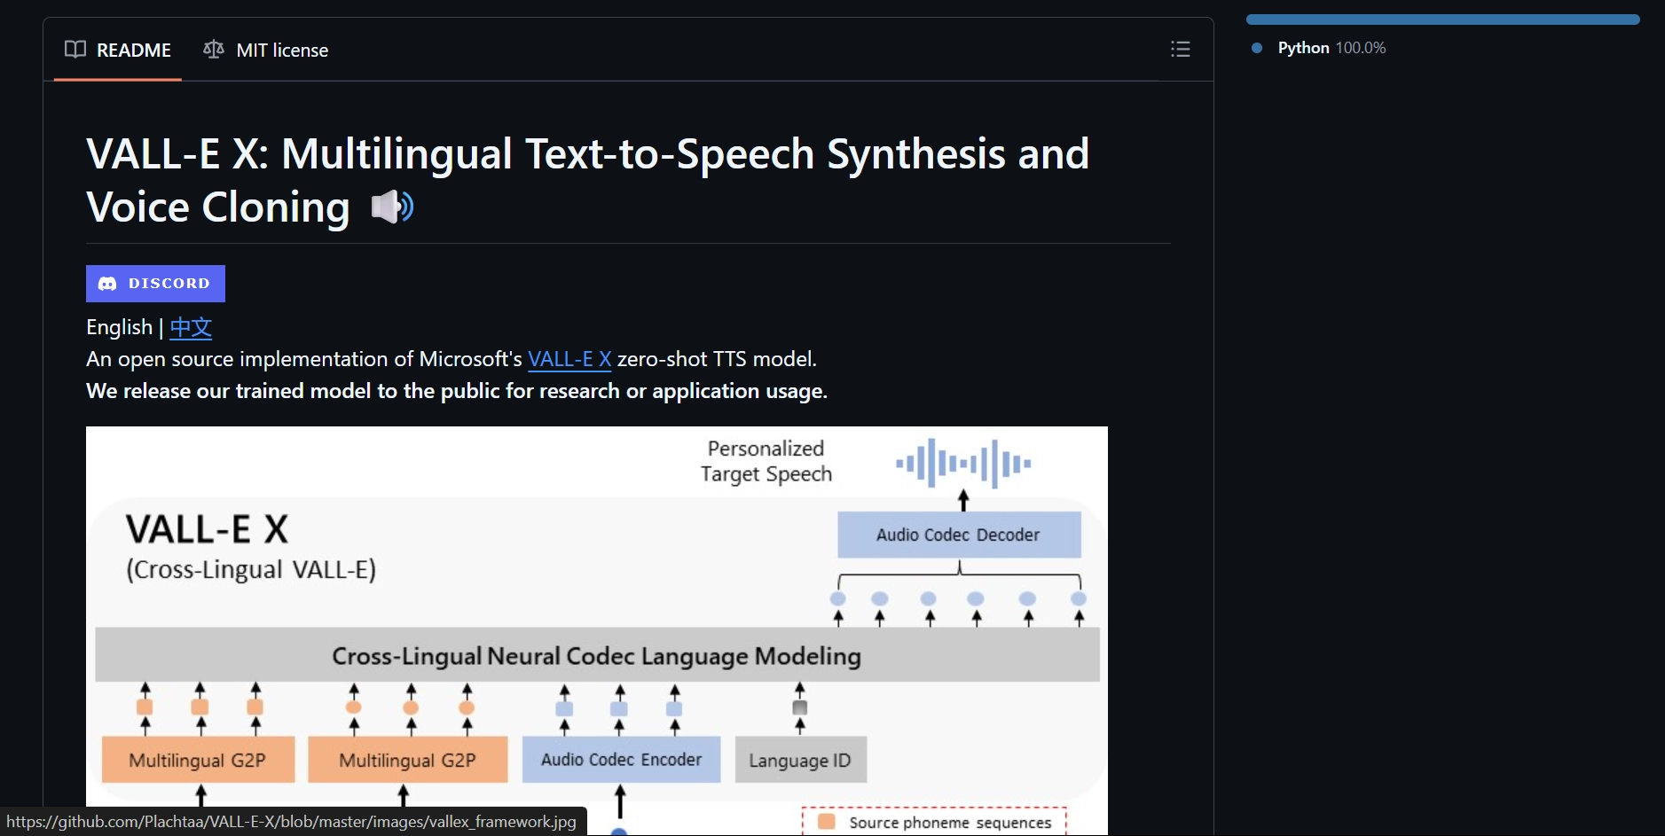Click the Audio Codec Encoder box
This screenshot has width=1665, height=836.
point(621,760)
